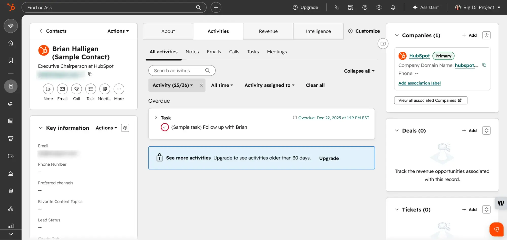Viewport: 507px width, 240px height.
Task: Open the Notifications bell
Action: point(393,7)
